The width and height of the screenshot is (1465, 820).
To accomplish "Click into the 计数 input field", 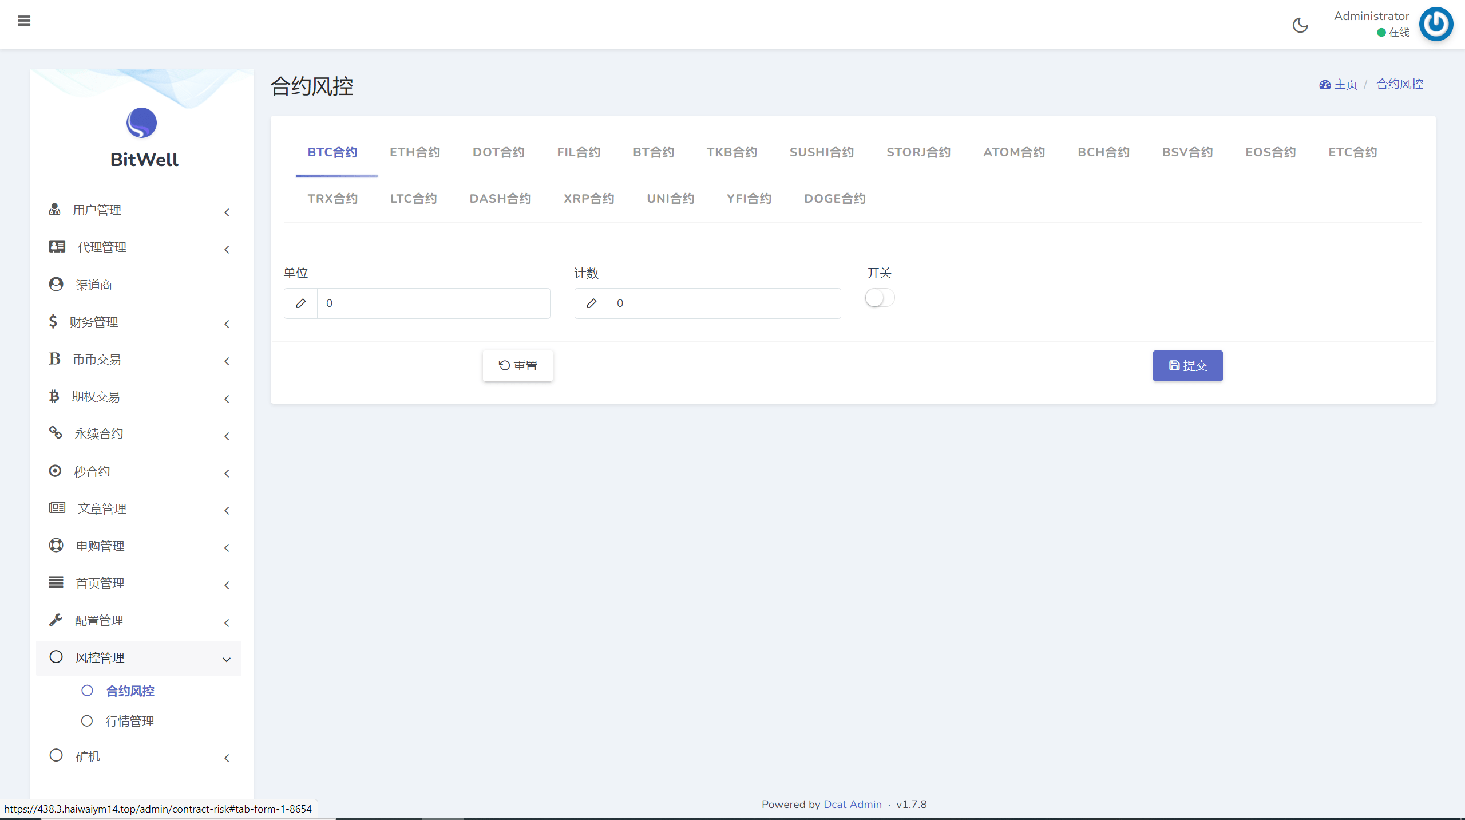I will click(724, 303).
